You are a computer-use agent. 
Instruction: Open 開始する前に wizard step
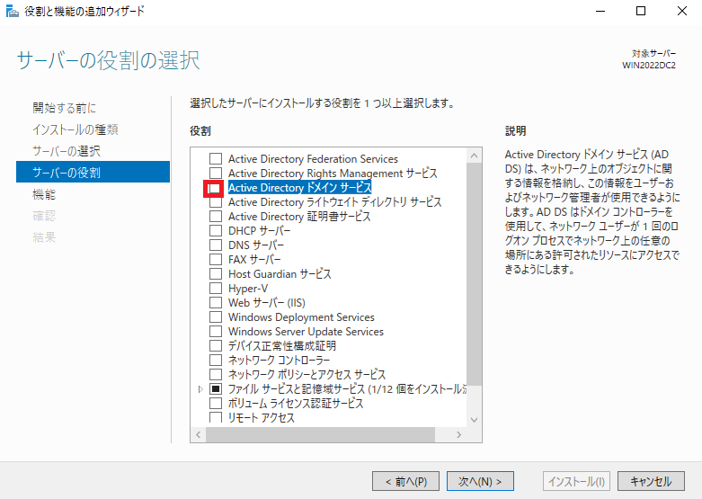pyautogui.click(x=64, y=108)
